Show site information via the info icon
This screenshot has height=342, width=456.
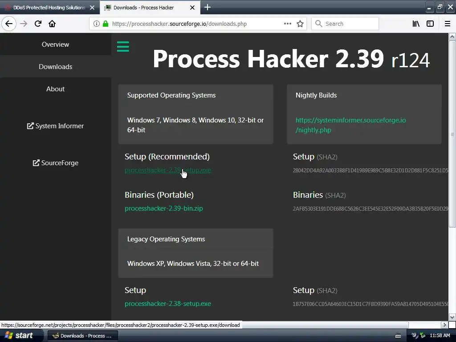coord(97,24)
